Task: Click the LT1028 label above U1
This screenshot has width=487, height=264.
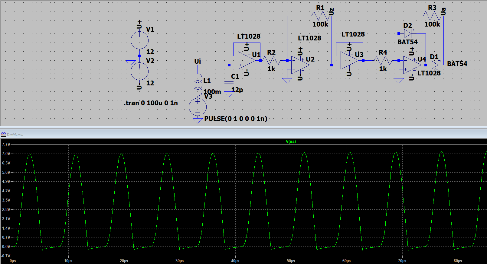Action: coord(249,37)
